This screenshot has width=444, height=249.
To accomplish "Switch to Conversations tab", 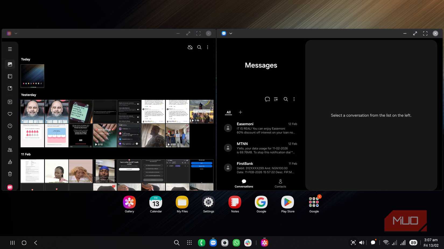I will [244, 184].
